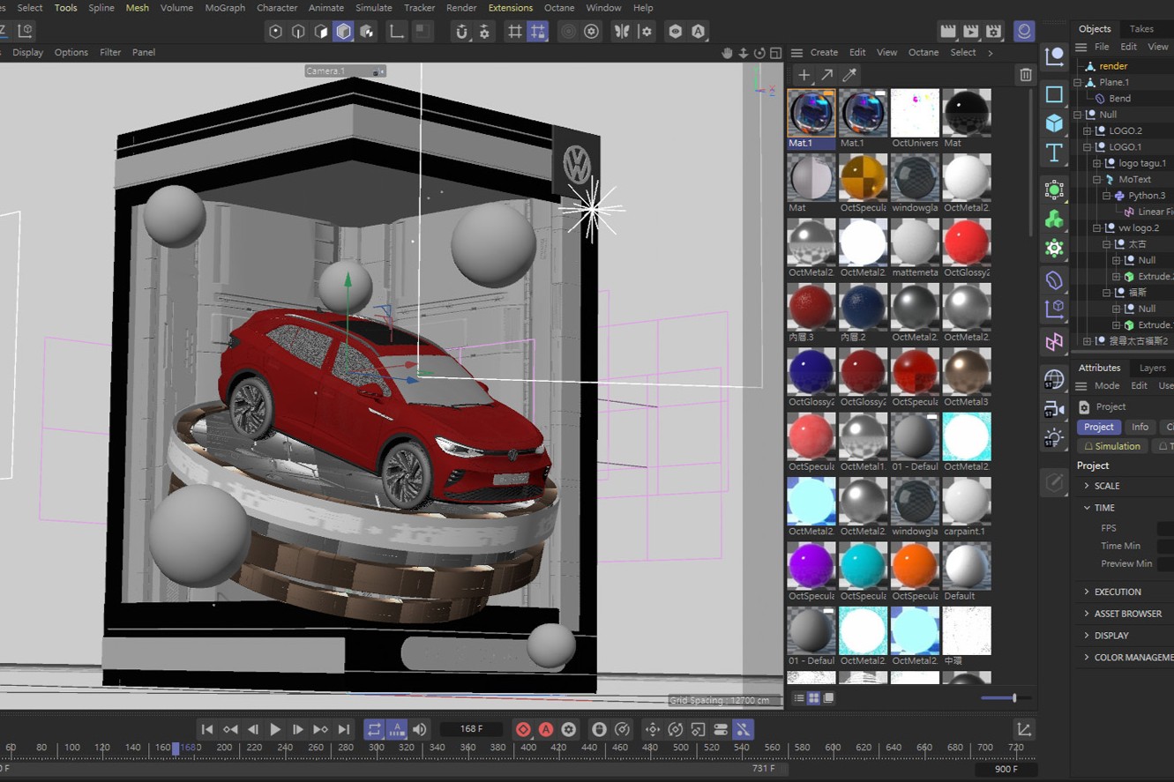Open the MoGraph menu

click(x=225, y=8)
